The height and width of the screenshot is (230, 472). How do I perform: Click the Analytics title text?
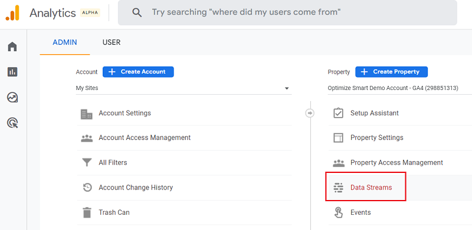53,13
